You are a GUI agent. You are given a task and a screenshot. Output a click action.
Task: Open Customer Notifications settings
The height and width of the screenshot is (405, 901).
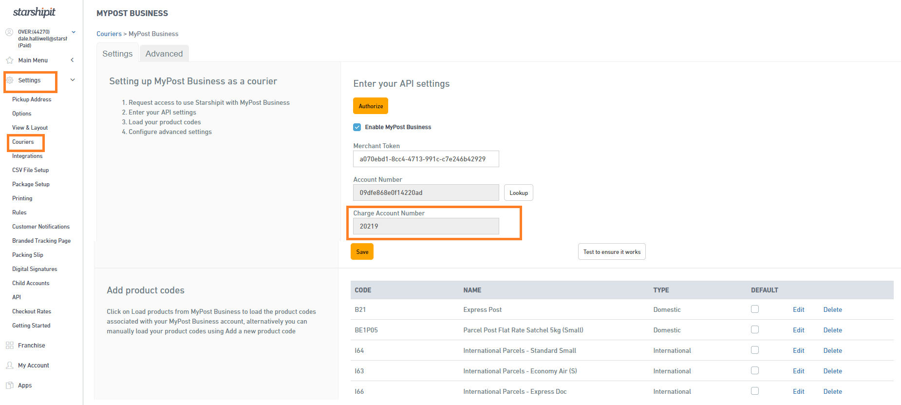pos(41,227)
